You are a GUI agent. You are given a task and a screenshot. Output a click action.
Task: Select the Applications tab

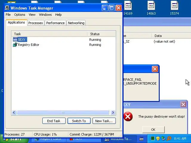(x=16, y=23)
